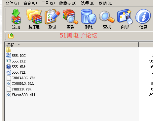Select the parent folder '..' entry
The height and width of the screenshot is (121, 153).
(x=11, y=50)
